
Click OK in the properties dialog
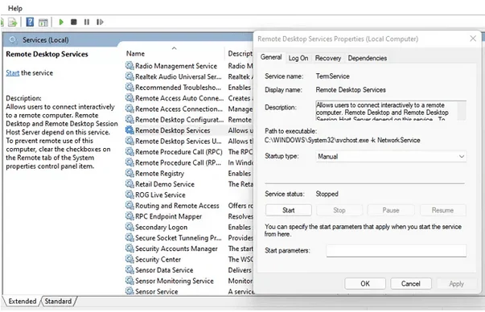(x=365, y=284)
